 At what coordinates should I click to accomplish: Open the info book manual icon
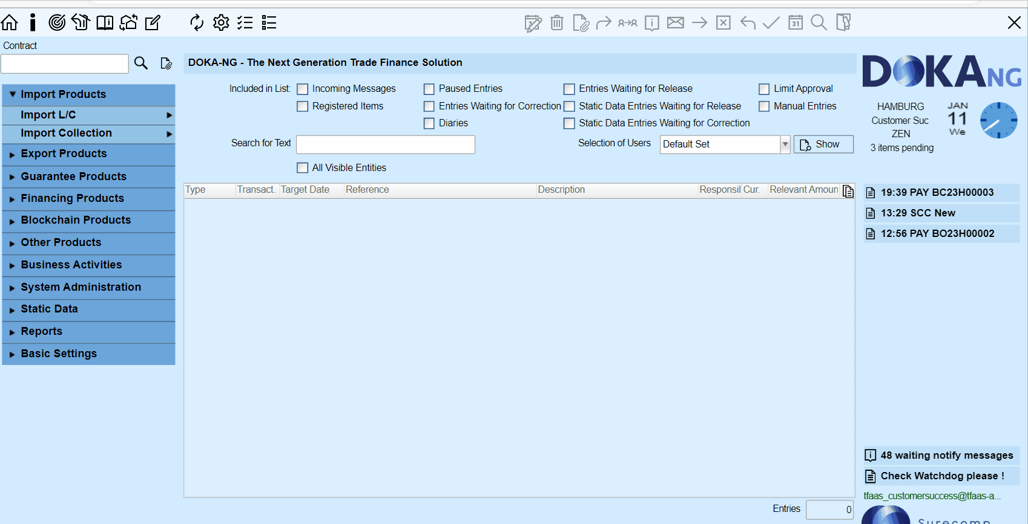(105, 23)
